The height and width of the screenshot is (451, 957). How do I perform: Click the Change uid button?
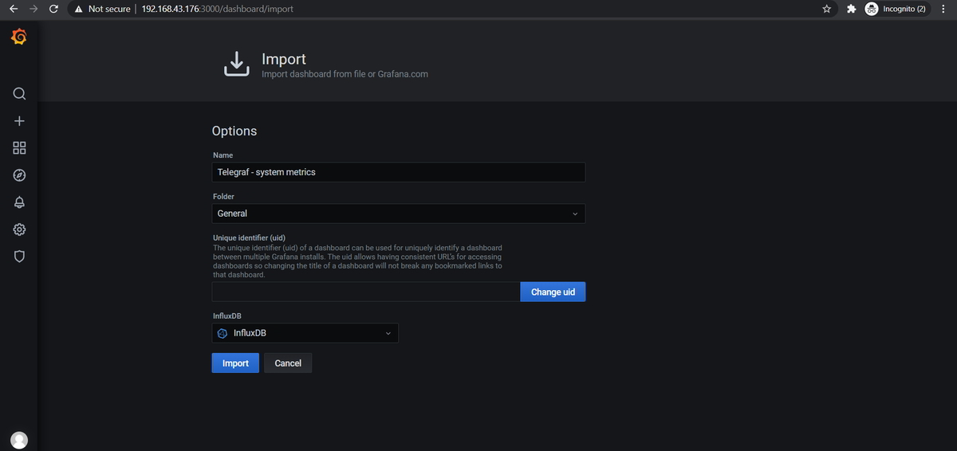coord(553,292)
